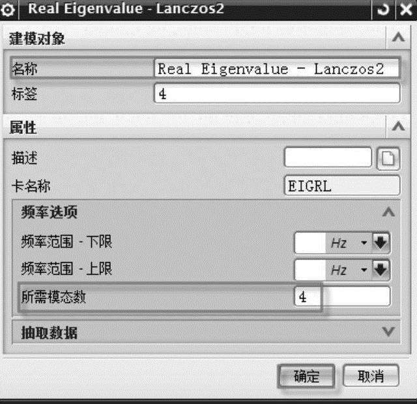417x404 pixels.
Task: Open the dialog settings gear icon
Action: [x=8, y=10]
